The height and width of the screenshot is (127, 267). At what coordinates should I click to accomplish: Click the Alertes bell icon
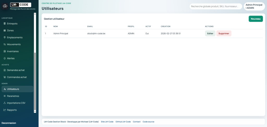pos(5,58)
